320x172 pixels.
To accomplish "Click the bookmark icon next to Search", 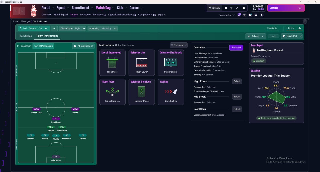I will (x=226, y=8).
